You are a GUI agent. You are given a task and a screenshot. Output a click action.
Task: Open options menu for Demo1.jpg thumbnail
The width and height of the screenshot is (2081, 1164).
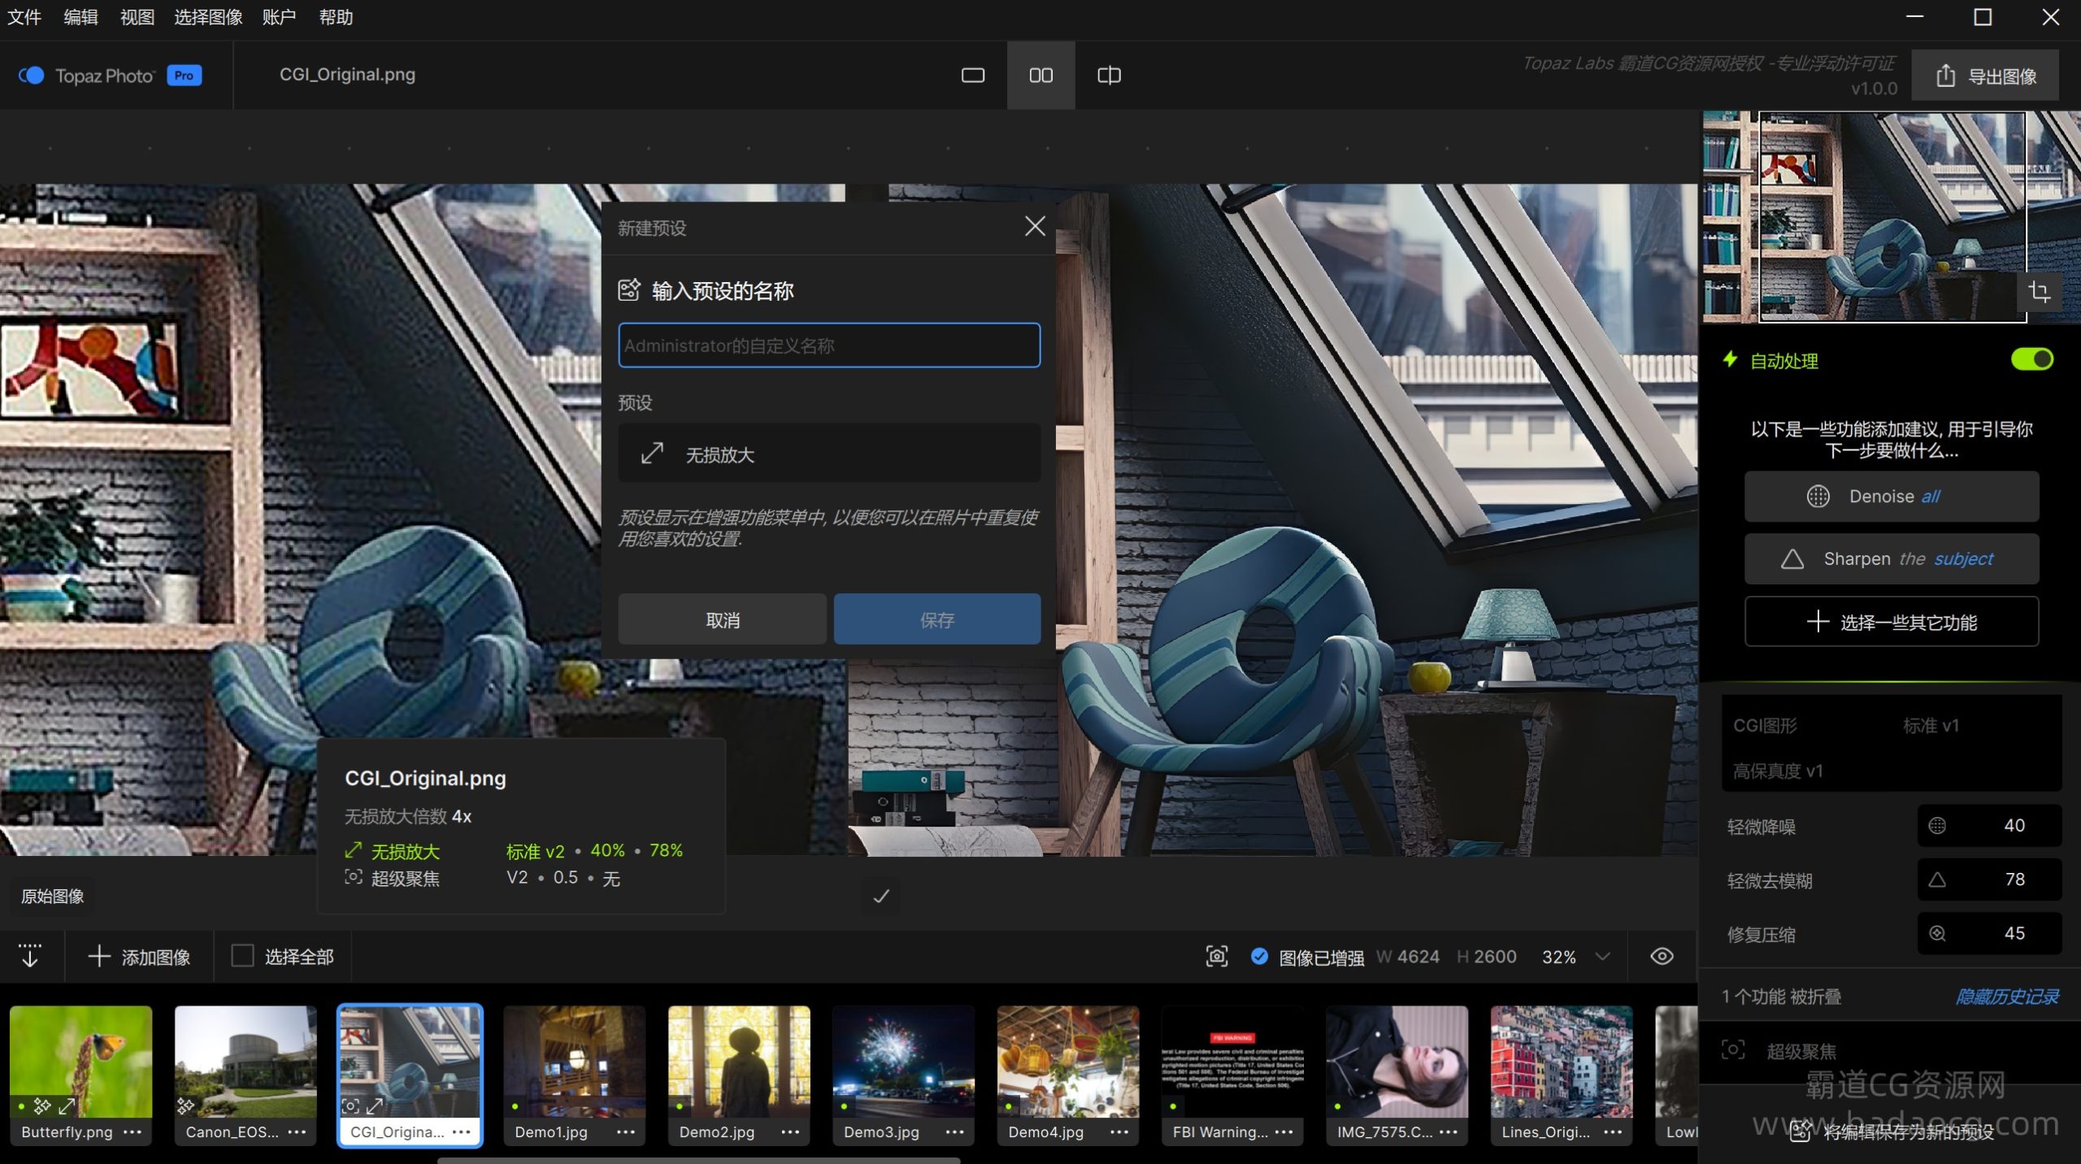tap(625, 1131)
